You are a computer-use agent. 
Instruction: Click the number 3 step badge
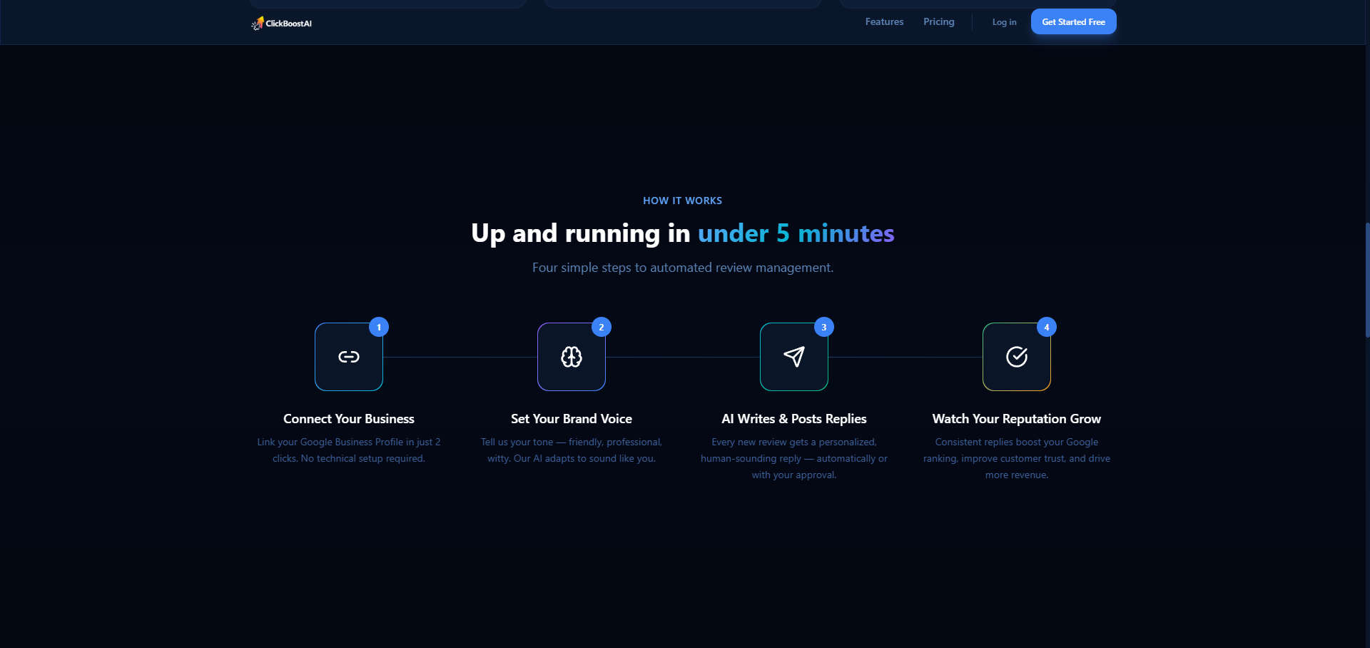(823, 326)
